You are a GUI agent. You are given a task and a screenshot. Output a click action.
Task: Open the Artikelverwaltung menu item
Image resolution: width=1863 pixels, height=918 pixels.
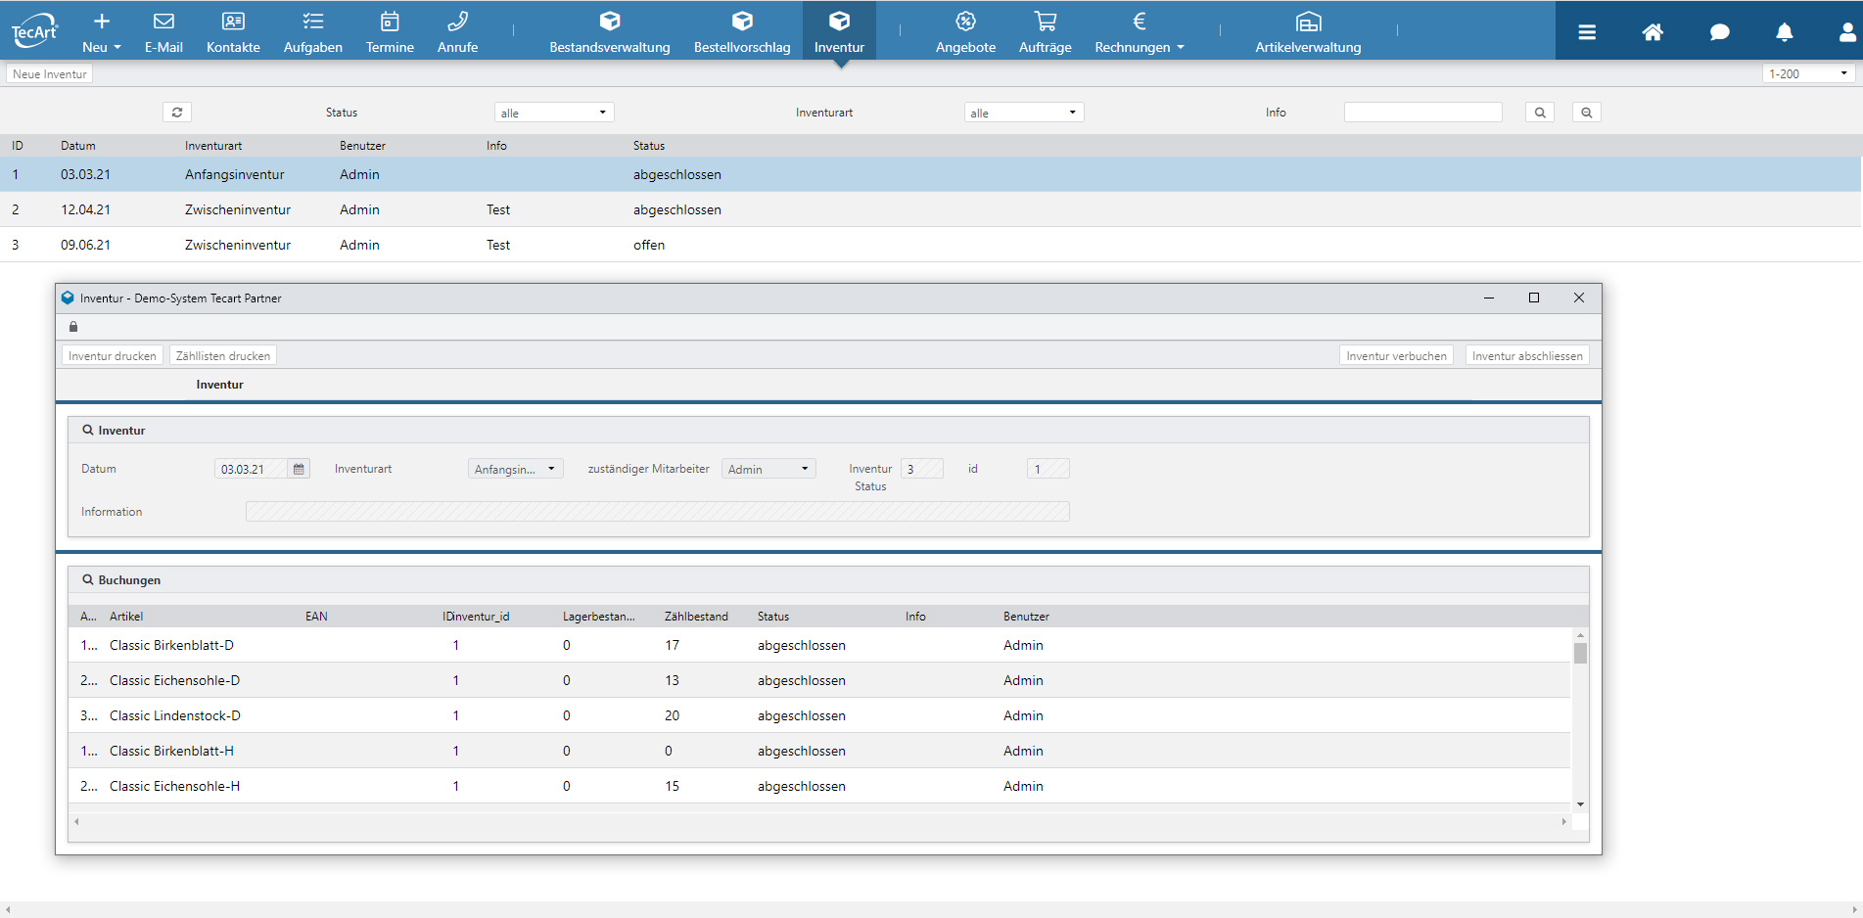[1308, 31]
